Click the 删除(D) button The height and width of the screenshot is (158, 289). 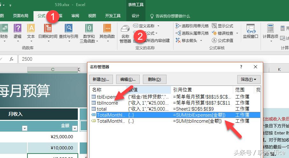(155, 79)
